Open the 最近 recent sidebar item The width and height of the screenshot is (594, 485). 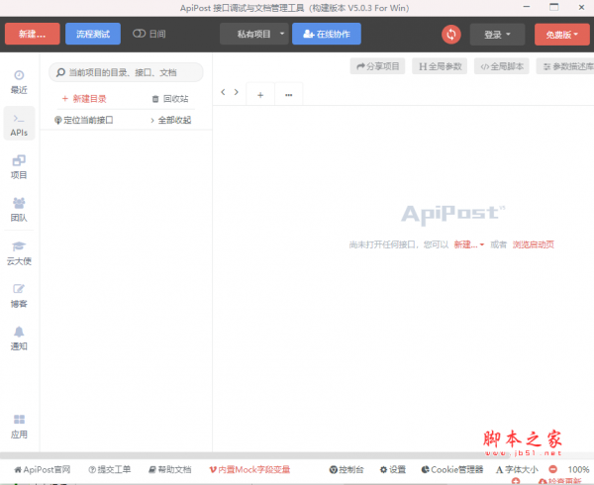[19, 82]
